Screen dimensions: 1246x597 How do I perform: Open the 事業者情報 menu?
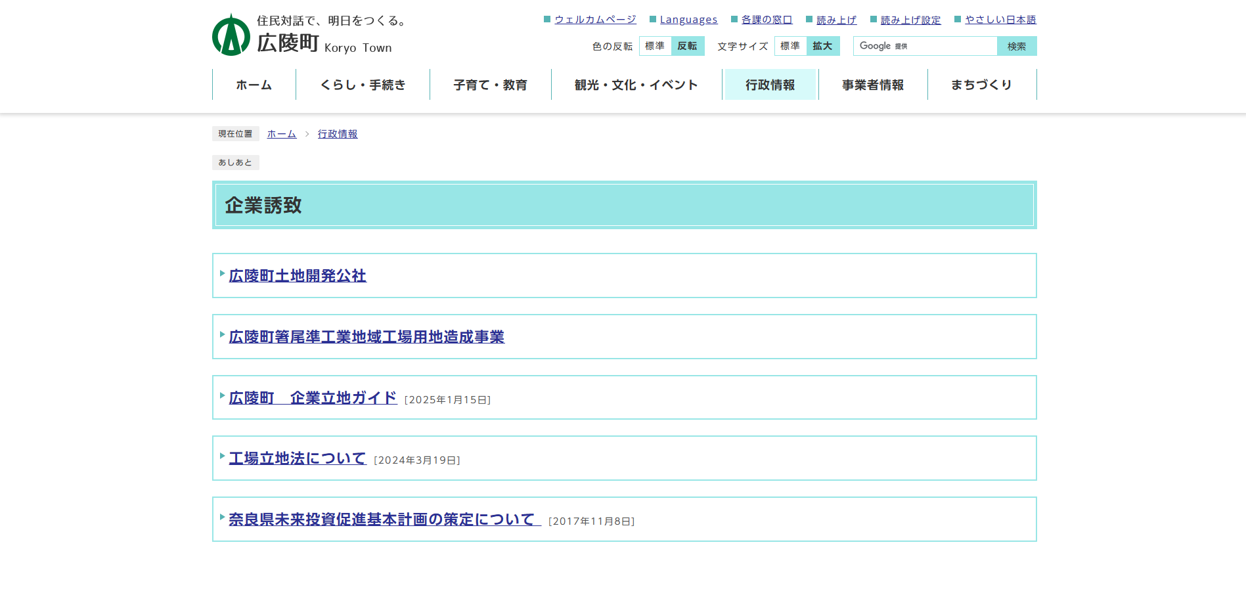click(873, 85)
